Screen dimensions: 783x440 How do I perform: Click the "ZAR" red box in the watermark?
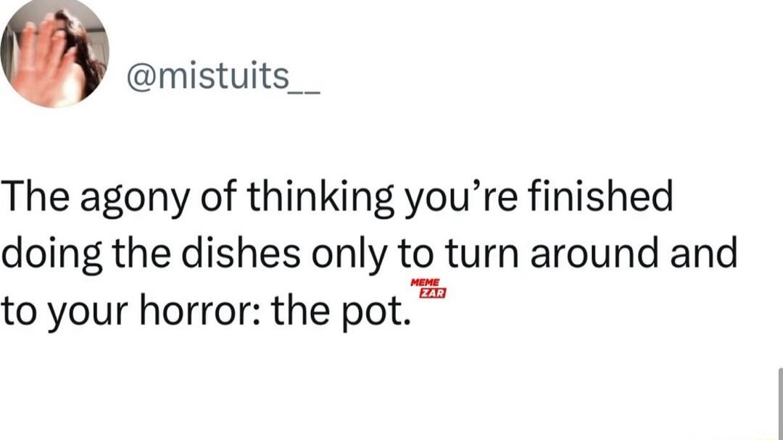pyautogui.click(x=432, y=293)
